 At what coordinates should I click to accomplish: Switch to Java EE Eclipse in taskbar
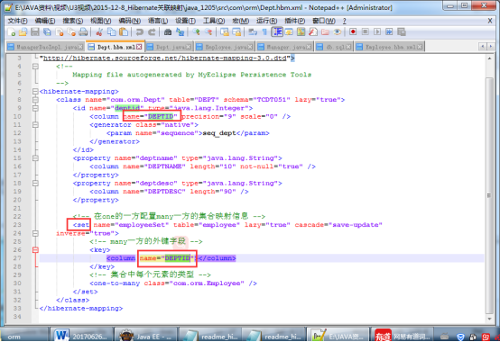(146, 336)
